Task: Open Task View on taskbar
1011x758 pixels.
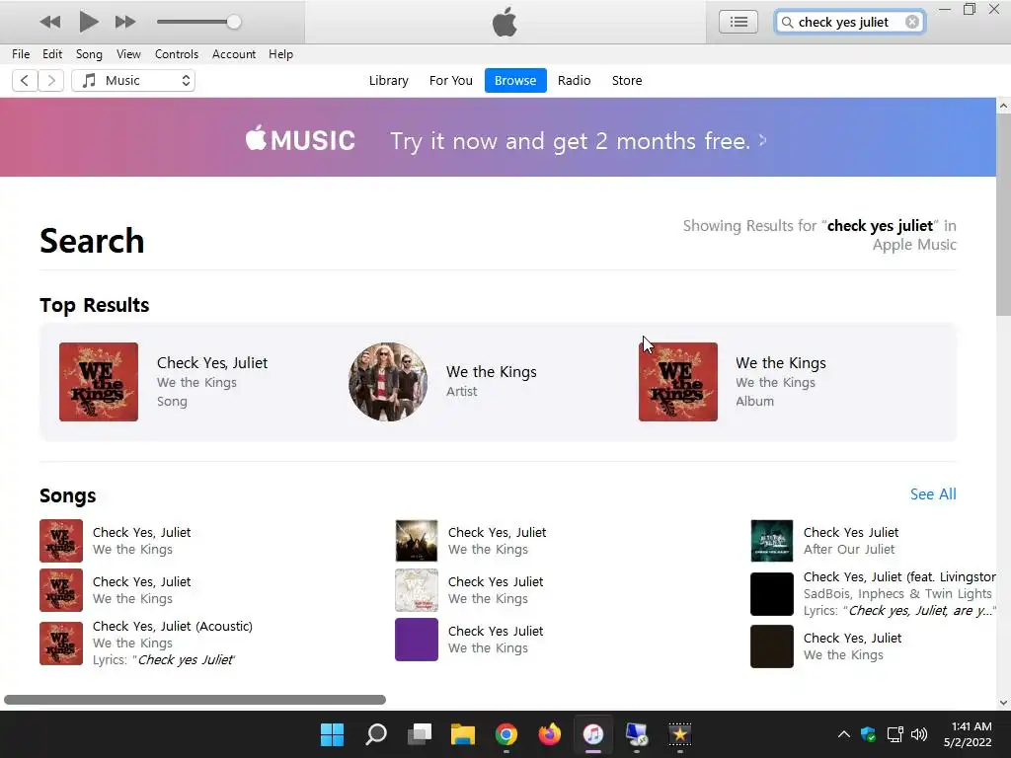Action: pyautogui.click(x=419, y=734)
